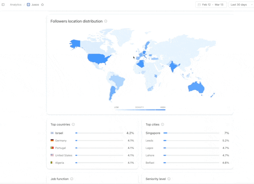254x184 pixels.
Task: Click the density legend gradient bar
Action: (140, 110)
